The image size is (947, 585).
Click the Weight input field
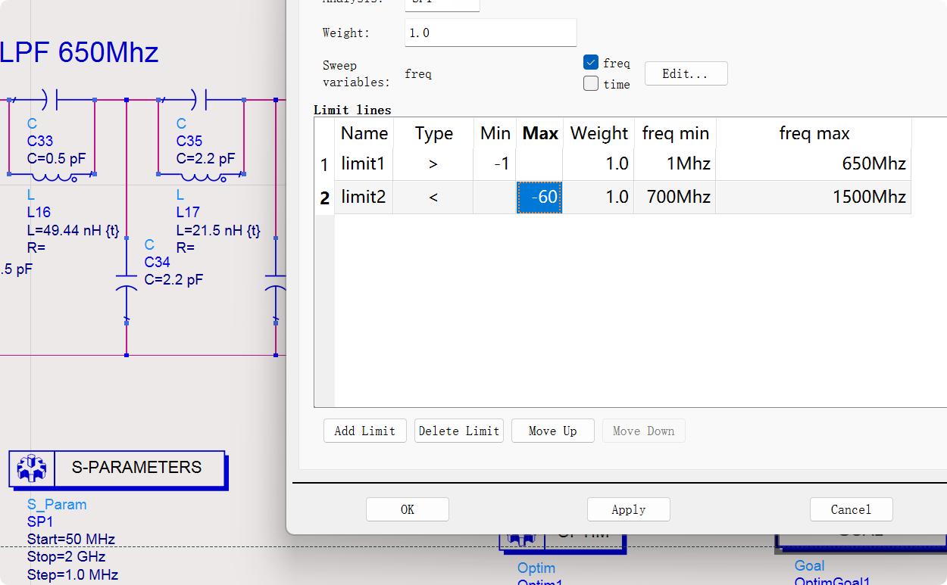pos(490,33)
